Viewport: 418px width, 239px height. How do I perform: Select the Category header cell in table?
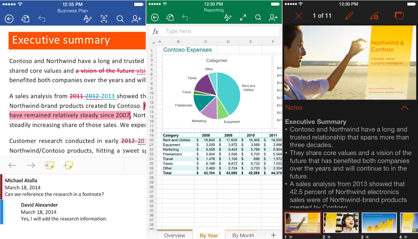(178, 135)
